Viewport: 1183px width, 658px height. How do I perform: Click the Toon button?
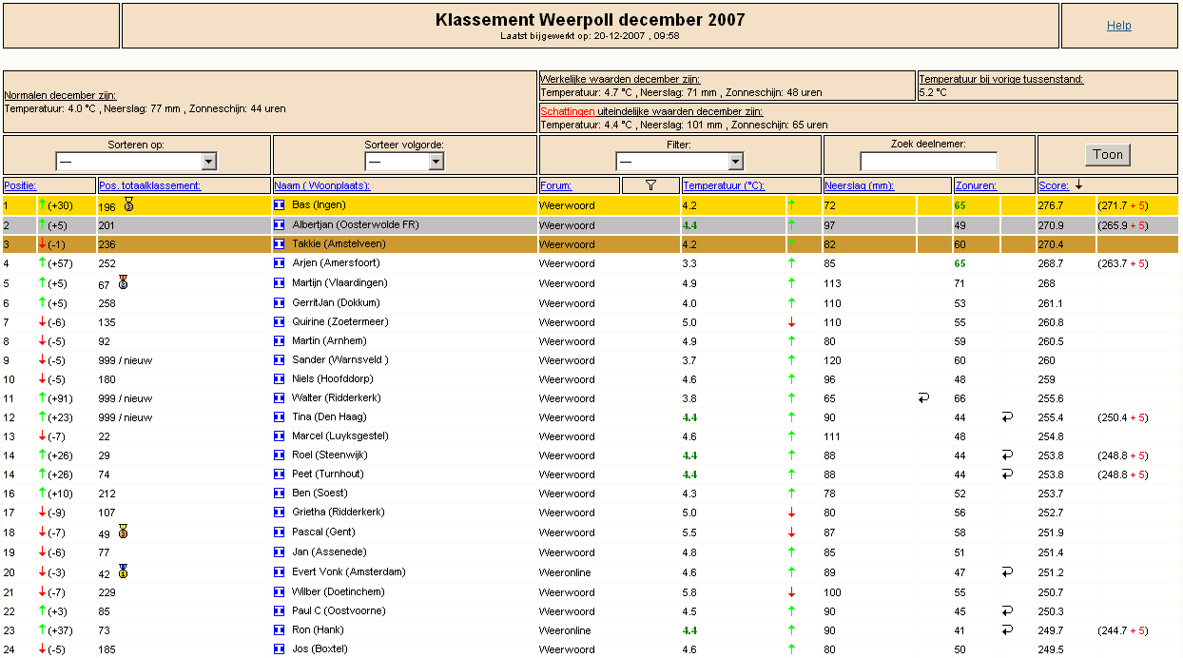coord(1108,155)
